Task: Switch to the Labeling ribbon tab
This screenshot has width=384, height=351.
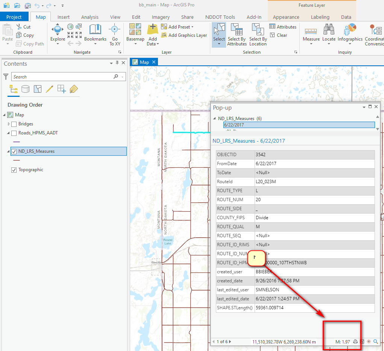Action: [320, 17]
